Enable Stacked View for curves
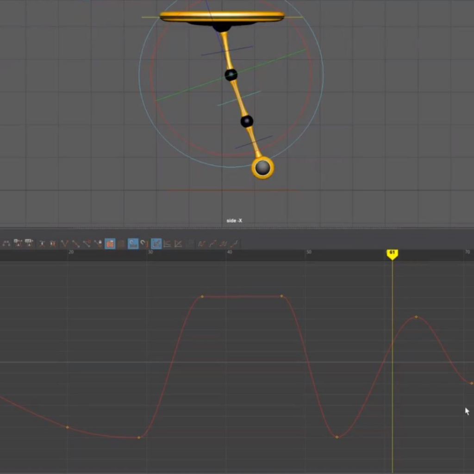Screen dimensions: 474x474 [x=167, y=243]
